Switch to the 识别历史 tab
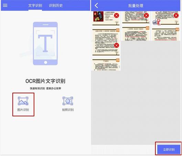This screenshot has height=156, width=184. click(56, 6)
